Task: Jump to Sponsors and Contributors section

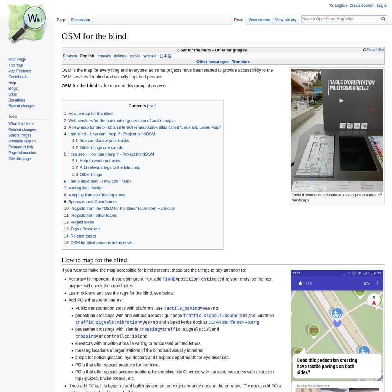Action: pyautogui.click(x=93, y=202)
